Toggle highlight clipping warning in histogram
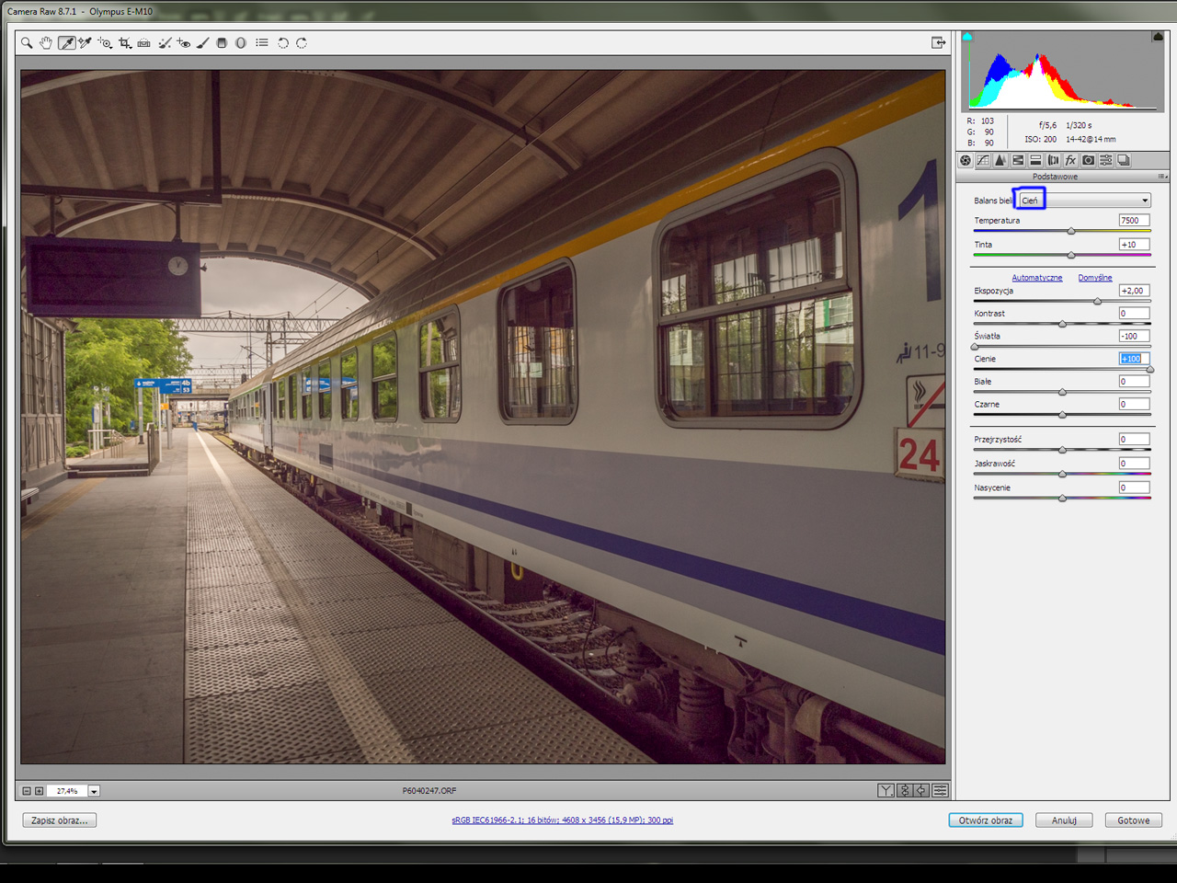 [1158, 37]
